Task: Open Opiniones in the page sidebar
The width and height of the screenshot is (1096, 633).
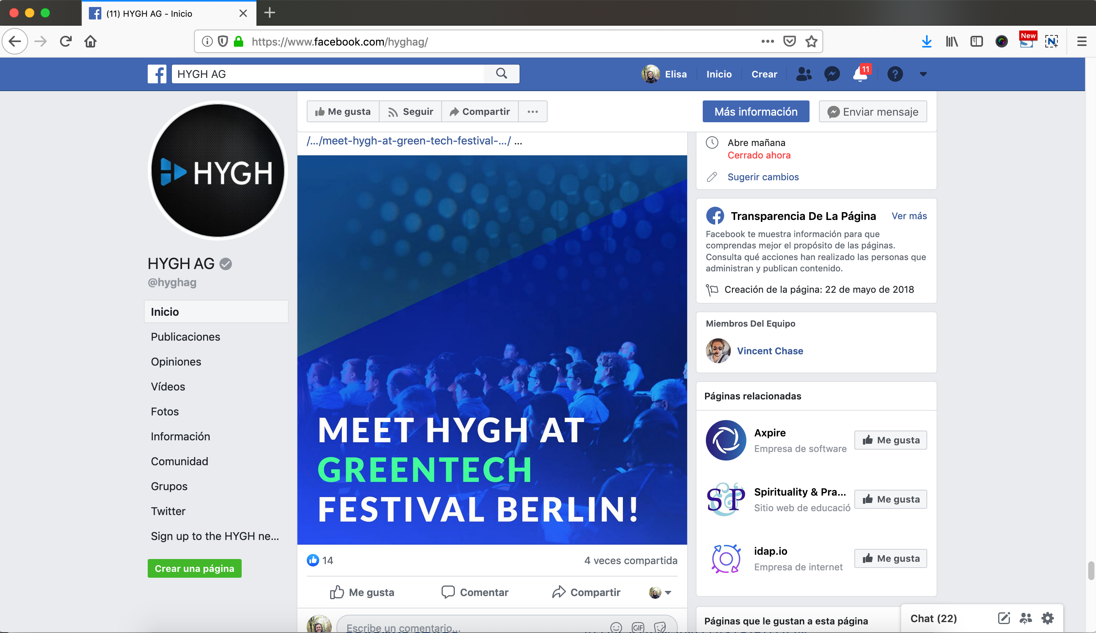Action: (176, 362)
